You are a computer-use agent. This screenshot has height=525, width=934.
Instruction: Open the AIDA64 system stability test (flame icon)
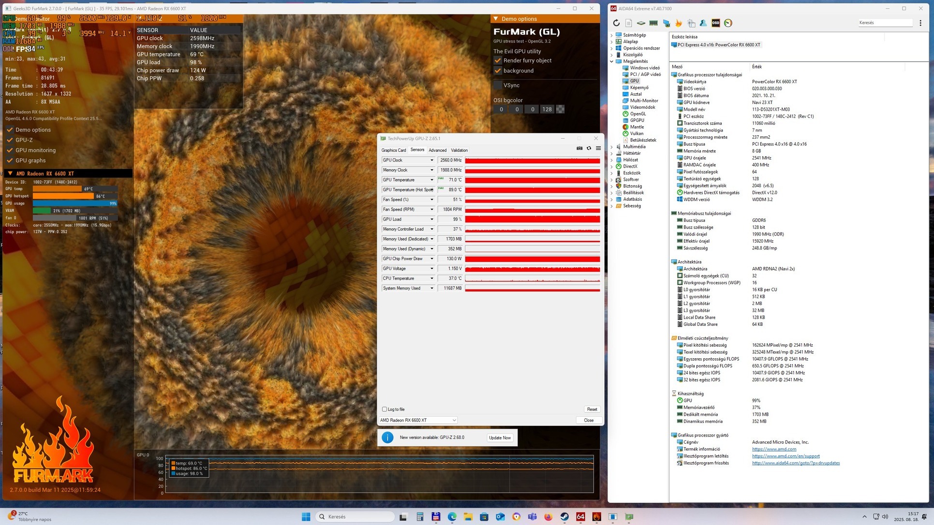pos(679,23)
